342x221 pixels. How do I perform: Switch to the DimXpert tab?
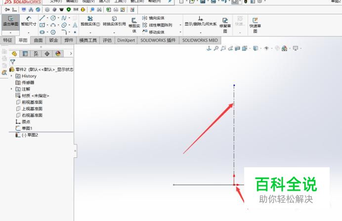coord(126,40)
